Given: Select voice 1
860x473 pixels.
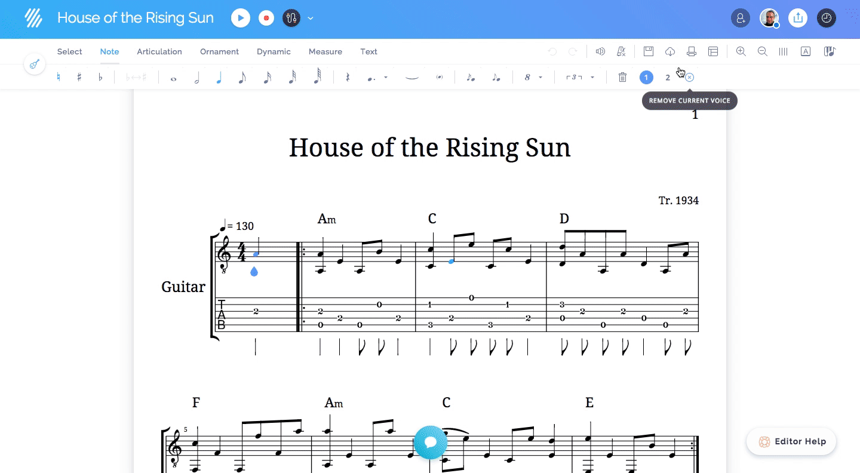Looking at the screenshot, I should point(646,77).
